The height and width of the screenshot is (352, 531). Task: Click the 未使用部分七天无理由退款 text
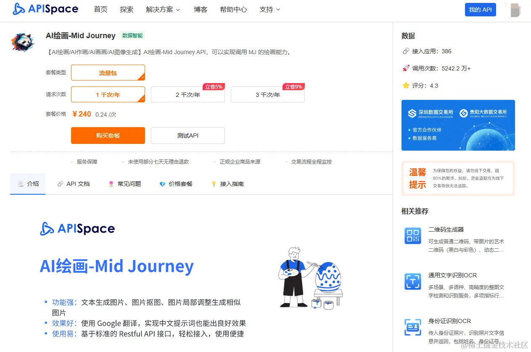[159, 162]
